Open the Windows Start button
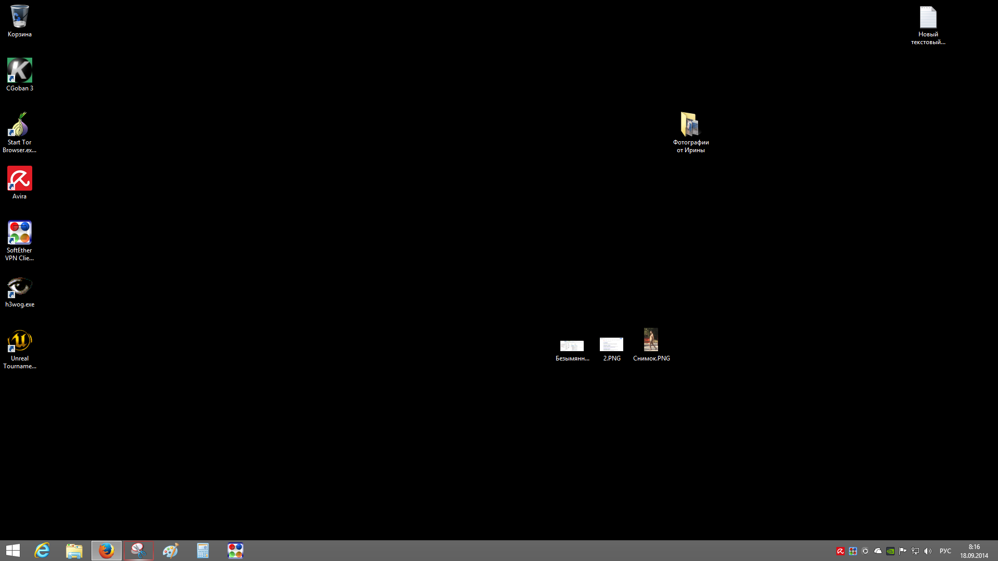This screenshot has width=998, height=561. click(13, 551)
